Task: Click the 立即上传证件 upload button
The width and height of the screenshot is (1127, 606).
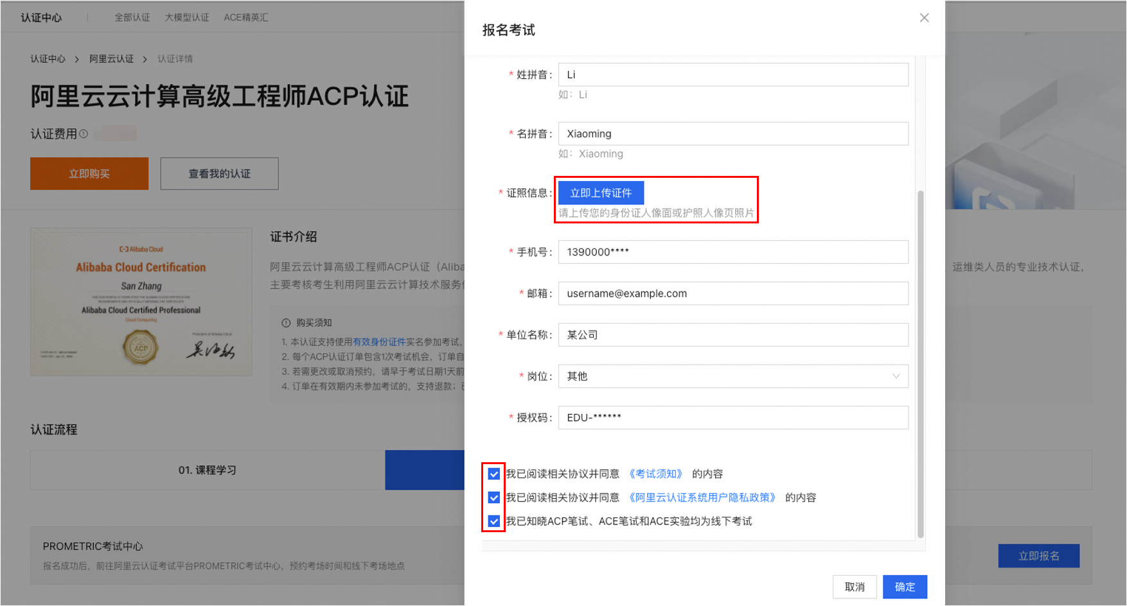Action: tap(601, 193)
